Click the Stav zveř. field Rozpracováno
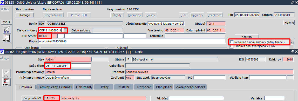 [x=168, y=78]
